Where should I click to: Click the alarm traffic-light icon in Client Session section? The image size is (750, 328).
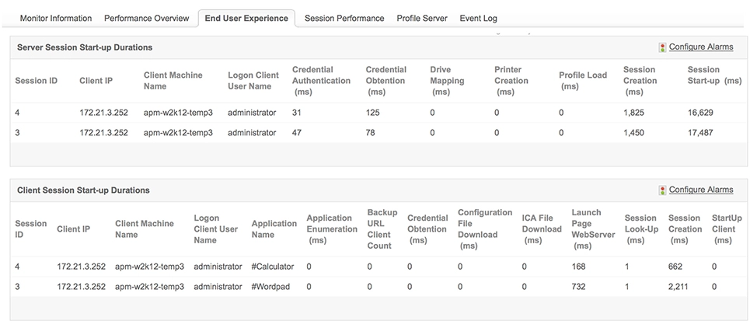coord(662,190)
